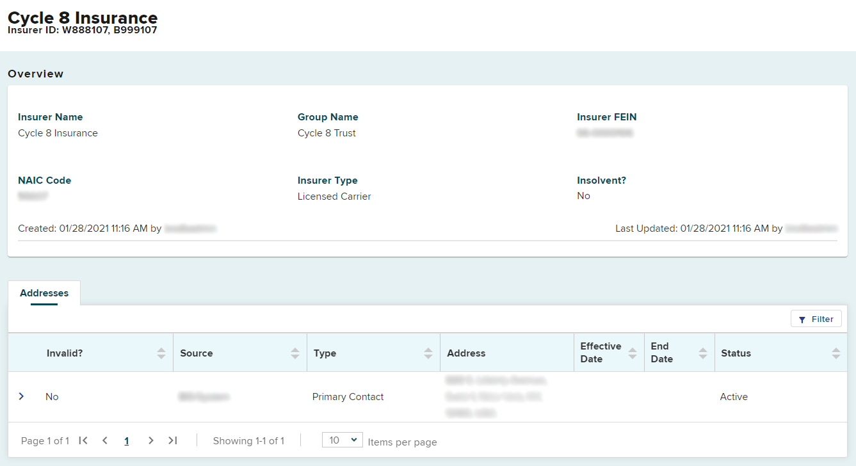Click the Type column header label
Viewport: 856px width, 466px height.
325,353
